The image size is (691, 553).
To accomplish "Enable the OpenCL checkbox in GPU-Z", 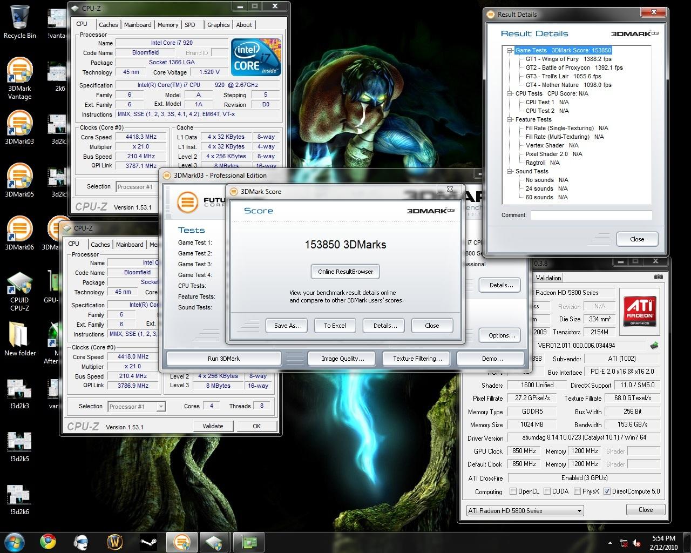I will (x=513, y=491).
